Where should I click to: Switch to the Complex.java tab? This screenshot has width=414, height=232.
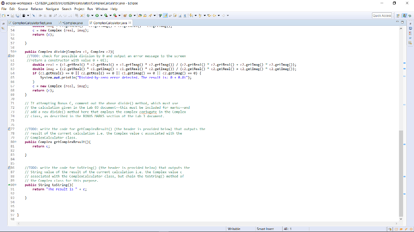click(x=71, y=23)
